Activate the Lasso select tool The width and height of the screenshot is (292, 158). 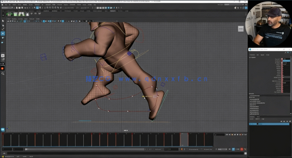tap(3, 25)
